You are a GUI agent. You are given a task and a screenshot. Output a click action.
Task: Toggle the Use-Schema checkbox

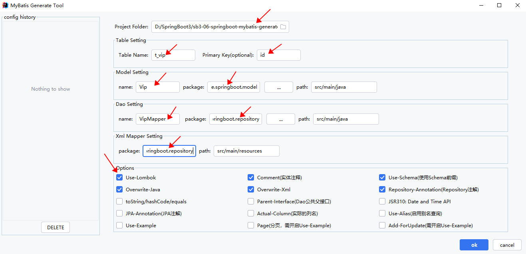[x=382, y=177]
